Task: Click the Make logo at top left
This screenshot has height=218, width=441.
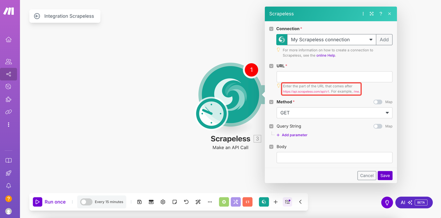Action: click(9, 11)
